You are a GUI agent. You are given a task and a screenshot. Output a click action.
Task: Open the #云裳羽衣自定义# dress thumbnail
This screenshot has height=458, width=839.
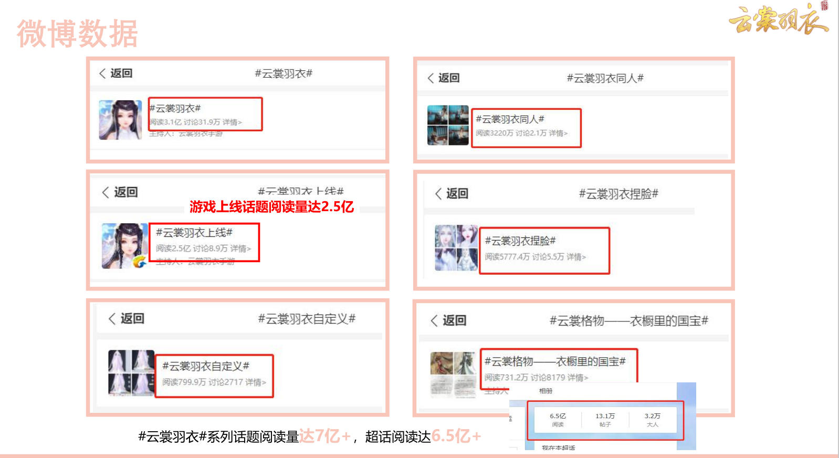click(131, 373)
